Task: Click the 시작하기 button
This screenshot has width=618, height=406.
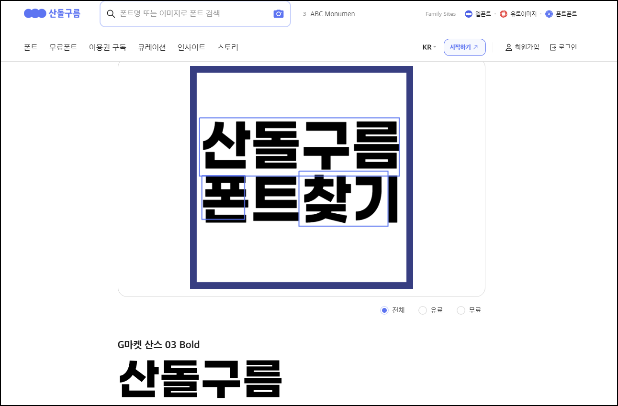Action: coord(465,47)
